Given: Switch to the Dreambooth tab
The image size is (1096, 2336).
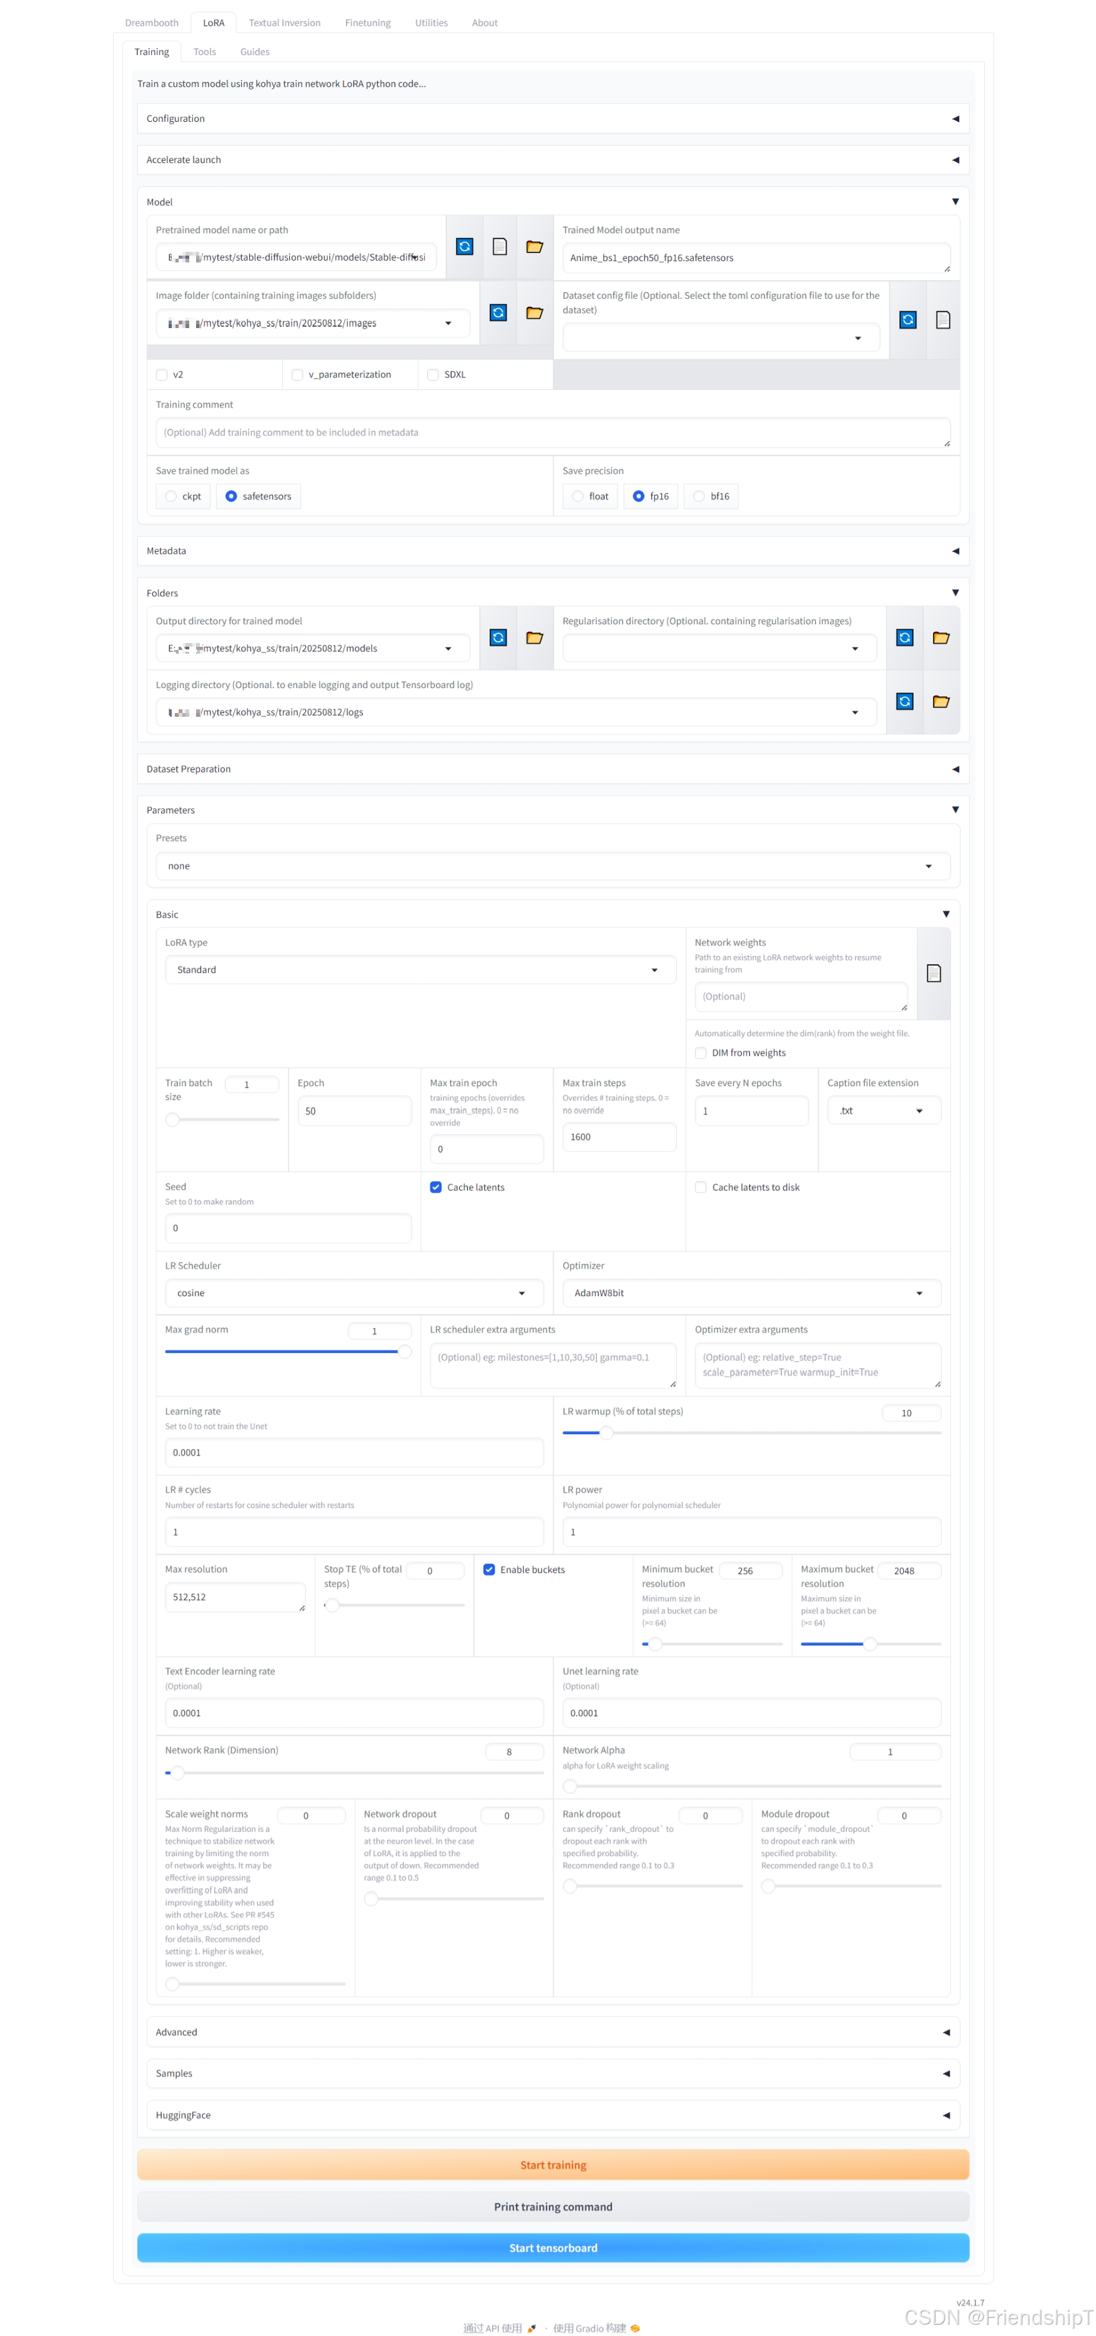Looking at the screenshot, I should (x=151, y=22).
